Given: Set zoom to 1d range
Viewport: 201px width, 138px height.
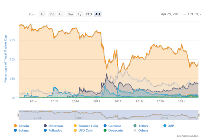Looking at the screenshot, I should coord(42,14).
